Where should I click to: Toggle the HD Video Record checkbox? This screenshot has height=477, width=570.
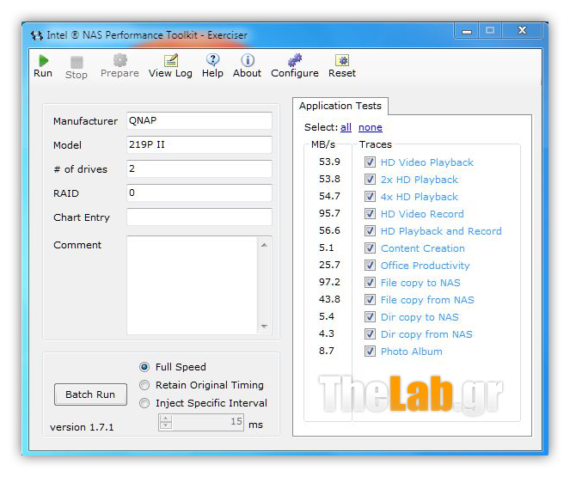tap(370, 214)
